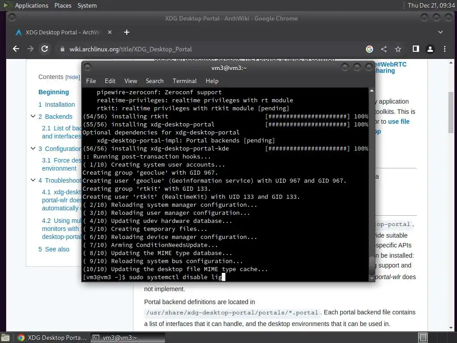Open Chrome side panel icon
This screenshot has height=343, width=457.
(x=416, y=49)
